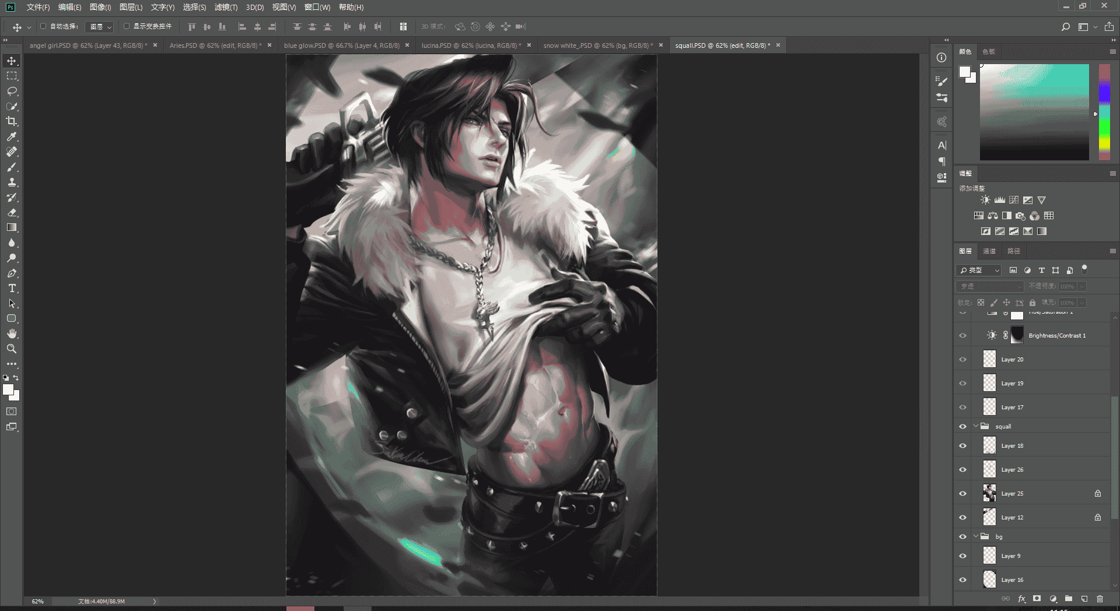Screen dimensions: 1120x611
Task: Select the Lasso tool
Action: 12,92
